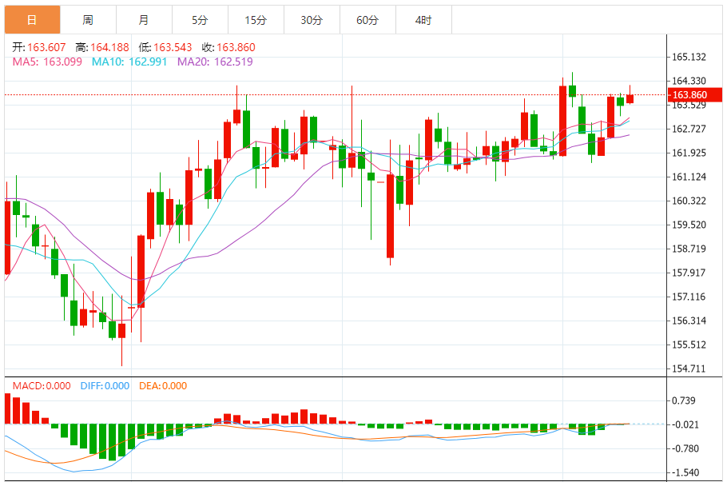Click the 161.124 price axis label
The width and height of the screenshot is (727, 482).
point(689,177)
